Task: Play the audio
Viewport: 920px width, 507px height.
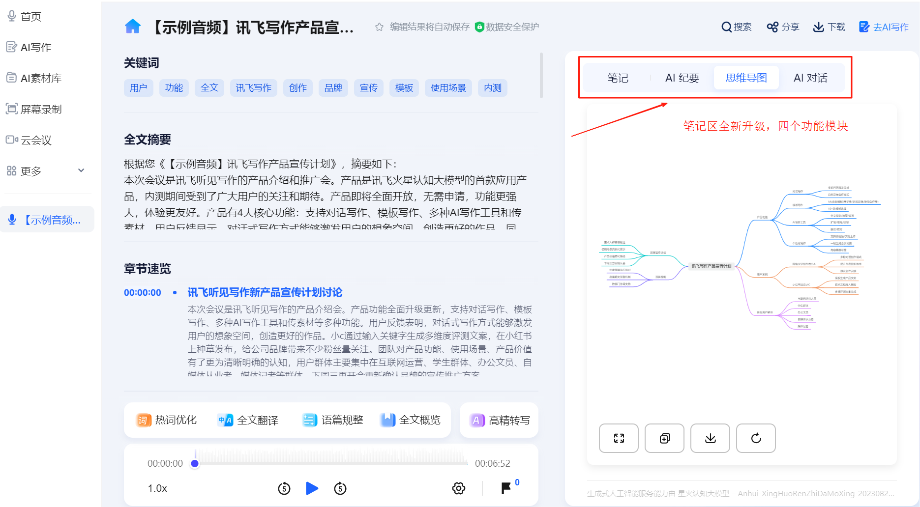Action: point(312,488)
